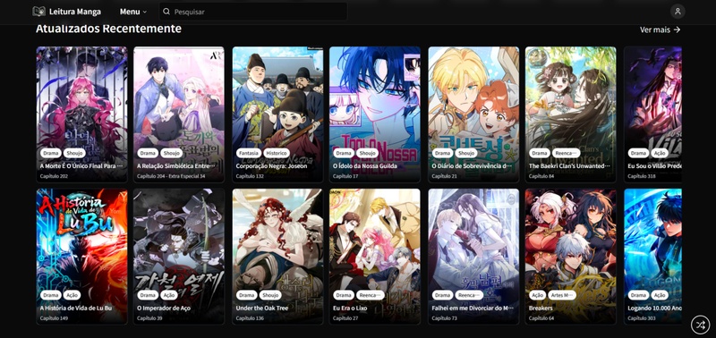This screenshot has height=338, width=716.
Task: Click title text O Imperador de Aço
Action: coord(163,308)
